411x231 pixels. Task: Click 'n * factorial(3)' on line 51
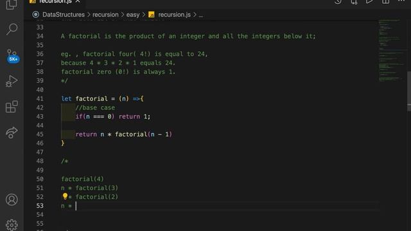[x=90, y=188]
